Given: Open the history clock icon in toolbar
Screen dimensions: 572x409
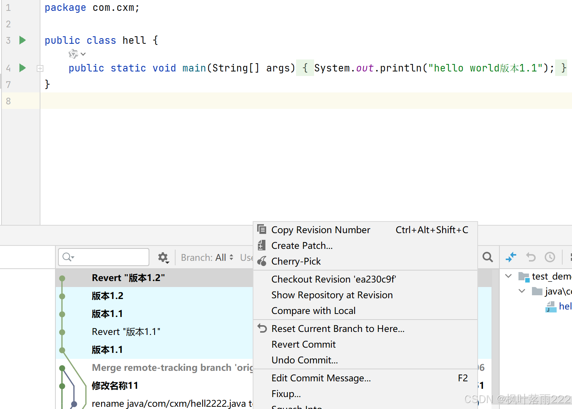Looking at the screenshot, I should point(550,257).
